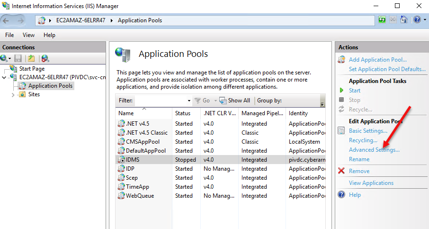429x229 pixels.
Task: Select the TimeApp pool icon
Action: pos(121,187)
